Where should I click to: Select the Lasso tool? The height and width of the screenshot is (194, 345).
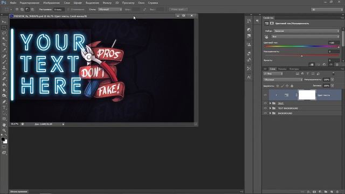[x=4, y=33]
